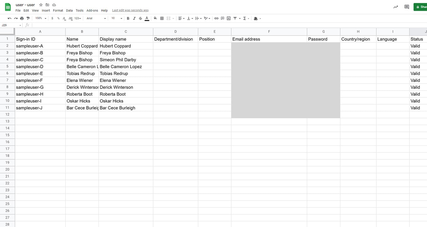Screen dimensions: 427x227
Task: Open 'Last edit was seconds ago' link
Action: pos(130,11)
